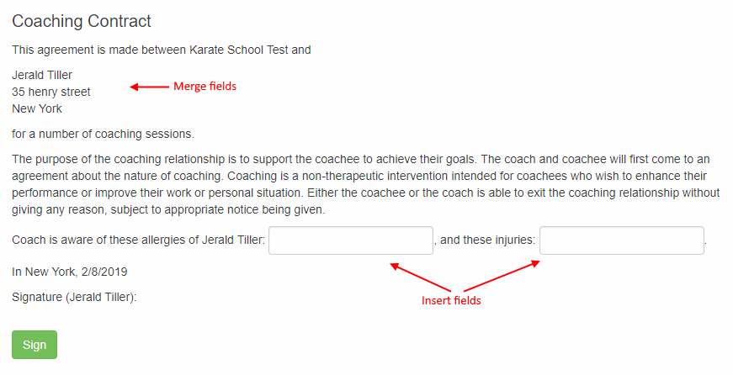The image size is (733, 375).
Task: Click the 'for a number of coaching sessions' line
Action: tap(103, 134)
